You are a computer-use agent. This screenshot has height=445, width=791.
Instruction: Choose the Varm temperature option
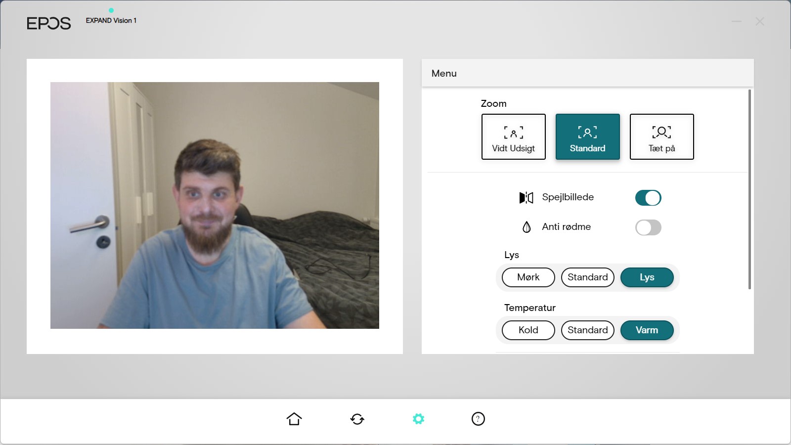[647, 330]
